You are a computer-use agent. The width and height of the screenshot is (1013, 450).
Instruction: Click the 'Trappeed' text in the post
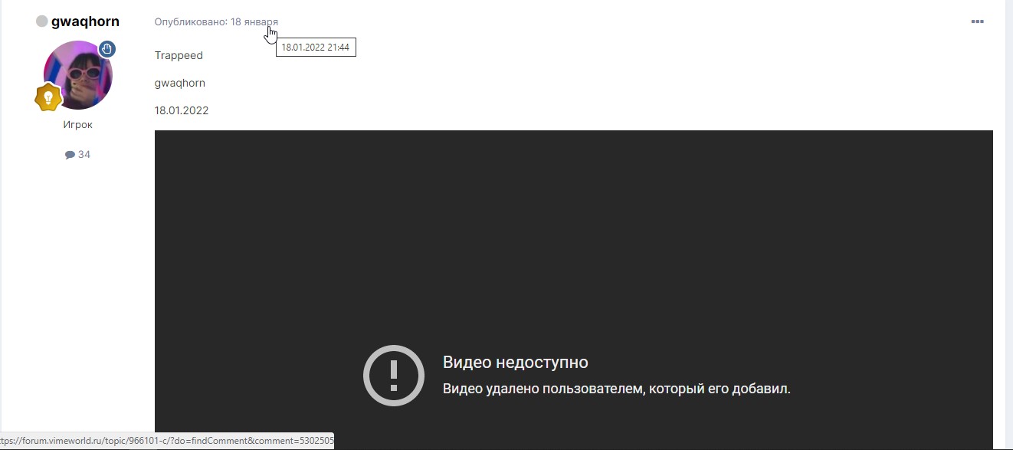[x=179, y=55]
